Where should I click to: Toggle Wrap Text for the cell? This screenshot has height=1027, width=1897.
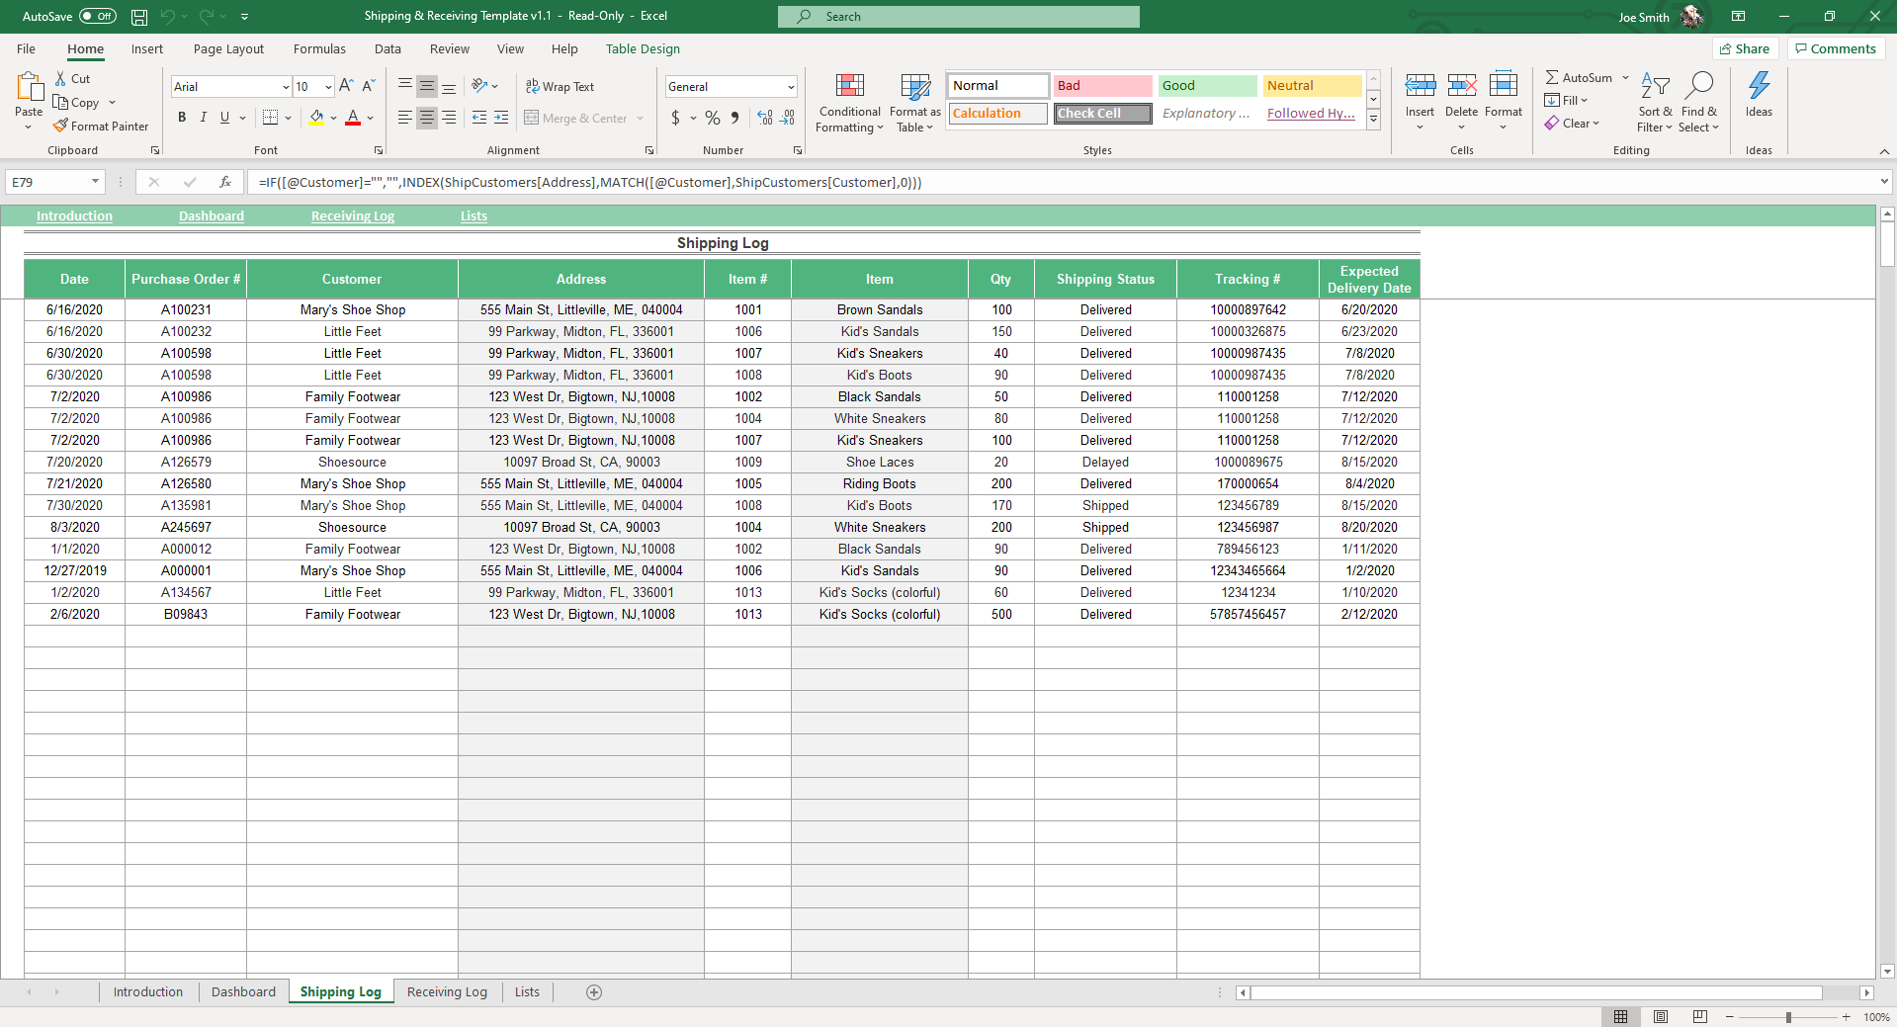pyautogui.click(x=560, y=86)
